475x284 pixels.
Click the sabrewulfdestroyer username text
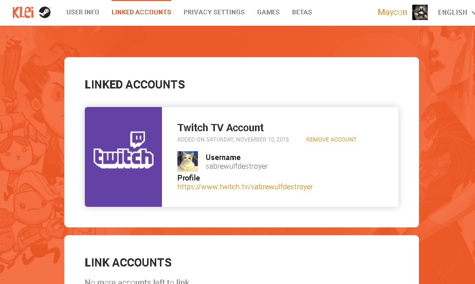[236, 166]
